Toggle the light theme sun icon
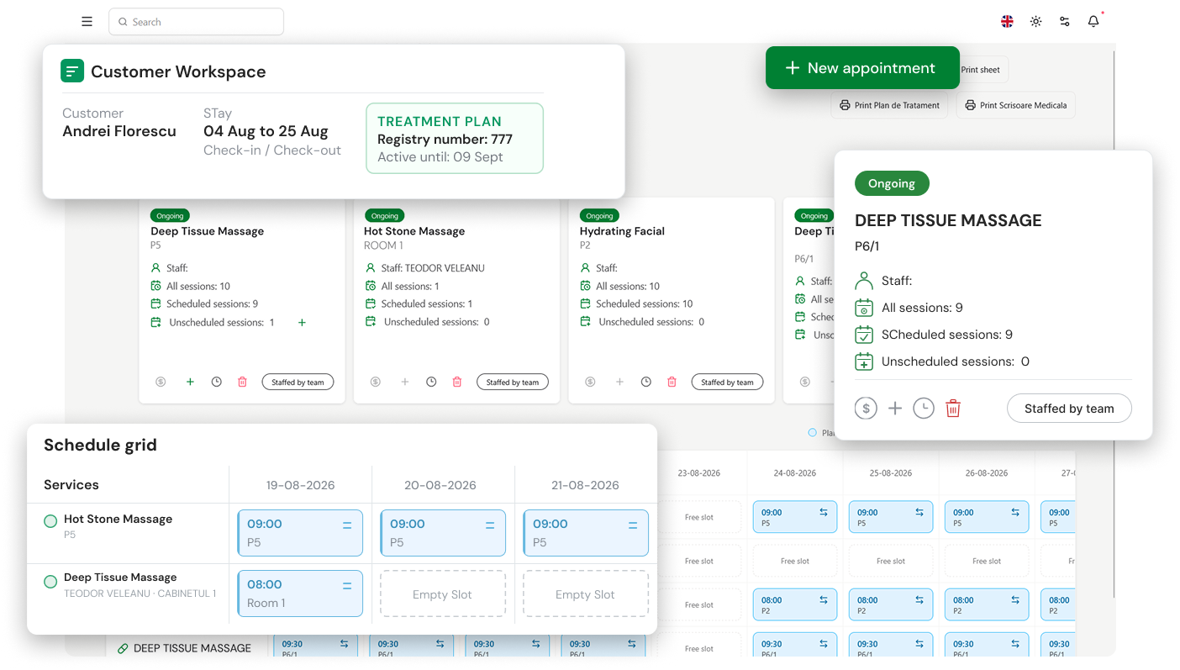This screenshot has width=1180, height=670. [1035, 22]
